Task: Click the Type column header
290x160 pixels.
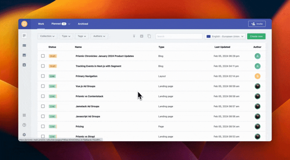Action: point(161,47)
